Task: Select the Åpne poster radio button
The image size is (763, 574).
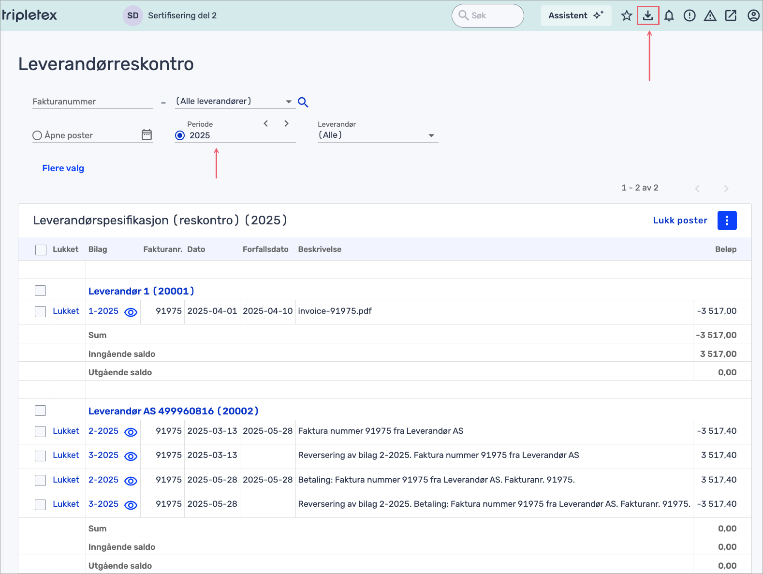Action: [37, 135]
